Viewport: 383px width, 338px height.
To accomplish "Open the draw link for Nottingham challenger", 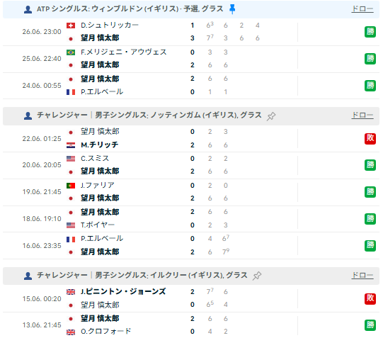I will pos(362,115).
